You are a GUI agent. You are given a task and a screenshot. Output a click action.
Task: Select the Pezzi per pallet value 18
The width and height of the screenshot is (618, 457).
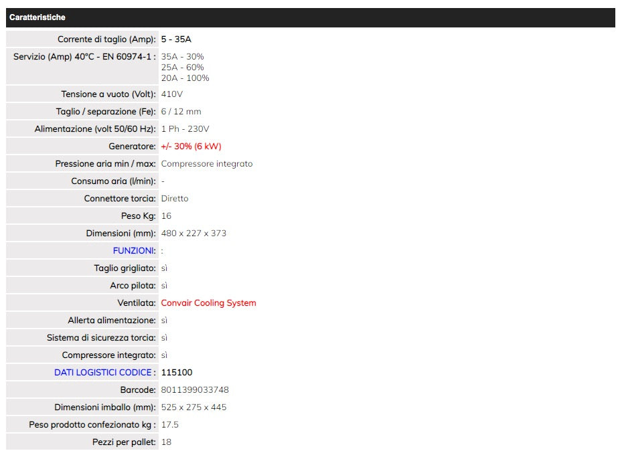[x=166, y=442]
